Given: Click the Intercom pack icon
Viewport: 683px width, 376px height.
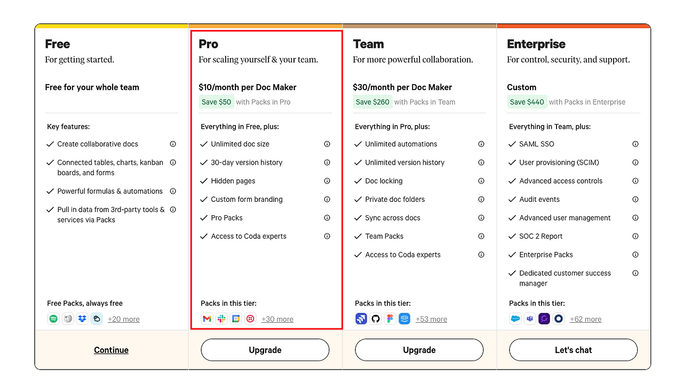Looking at the screenshot, I should [404, 319].
